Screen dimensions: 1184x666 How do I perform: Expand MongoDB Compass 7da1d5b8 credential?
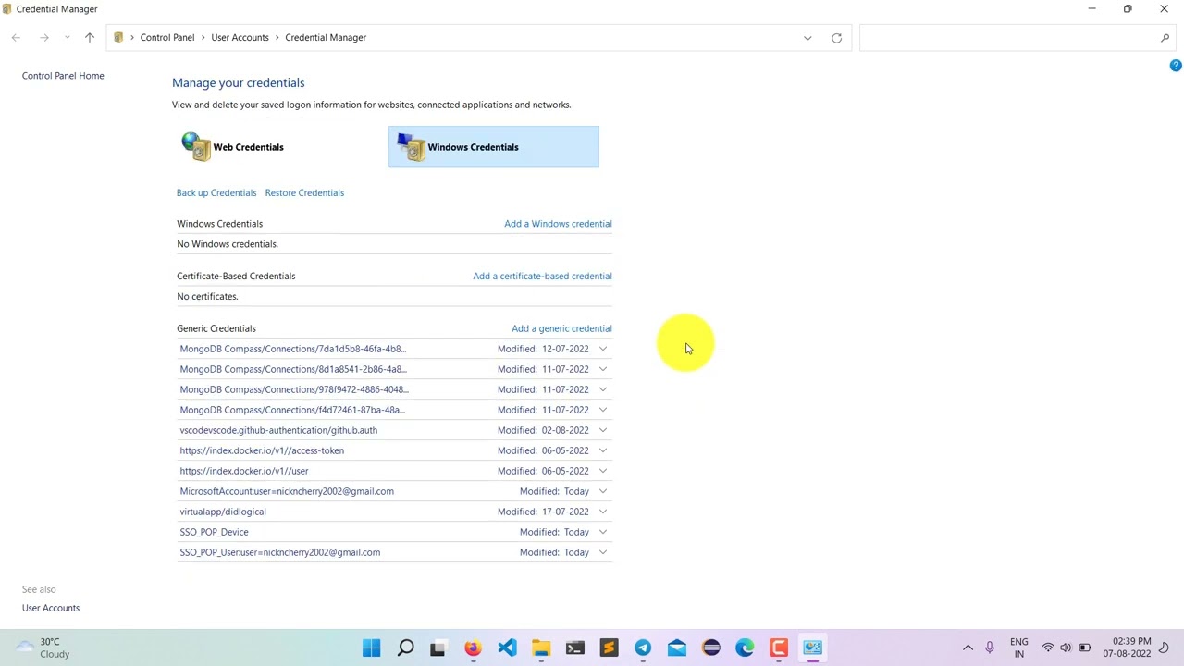(603, 349)
